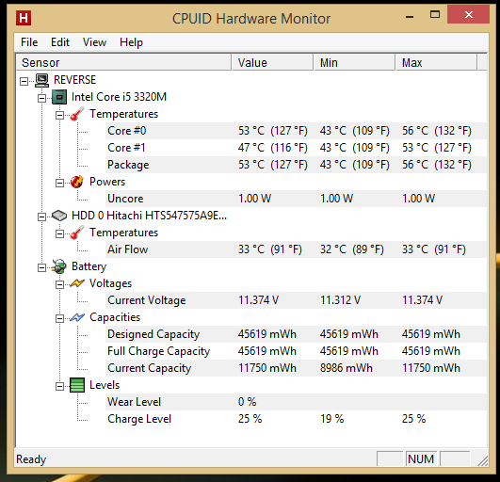Collapse the Levels section

point(59,386)
